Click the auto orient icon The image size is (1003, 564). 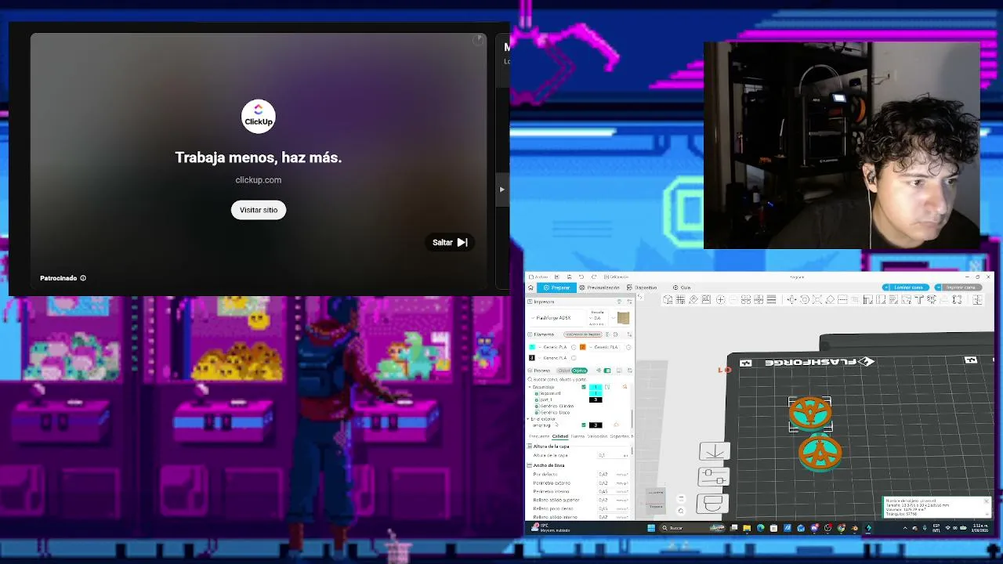693,299
